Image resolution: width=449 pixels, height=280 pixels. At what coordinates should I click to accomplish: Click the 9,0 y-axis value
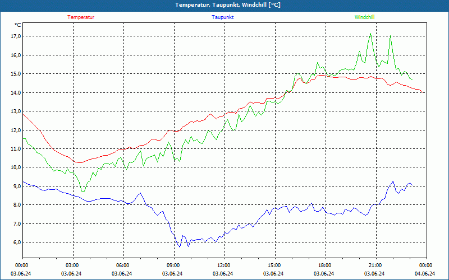(x=17, y=186)
